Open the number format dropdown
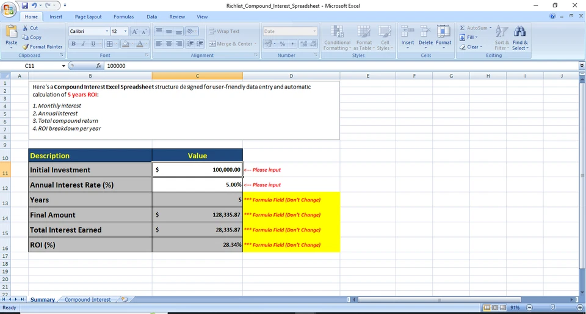Image resolution: width=586 pixels, height=314 pixels. pyautogui.click(x=314, y=31)
